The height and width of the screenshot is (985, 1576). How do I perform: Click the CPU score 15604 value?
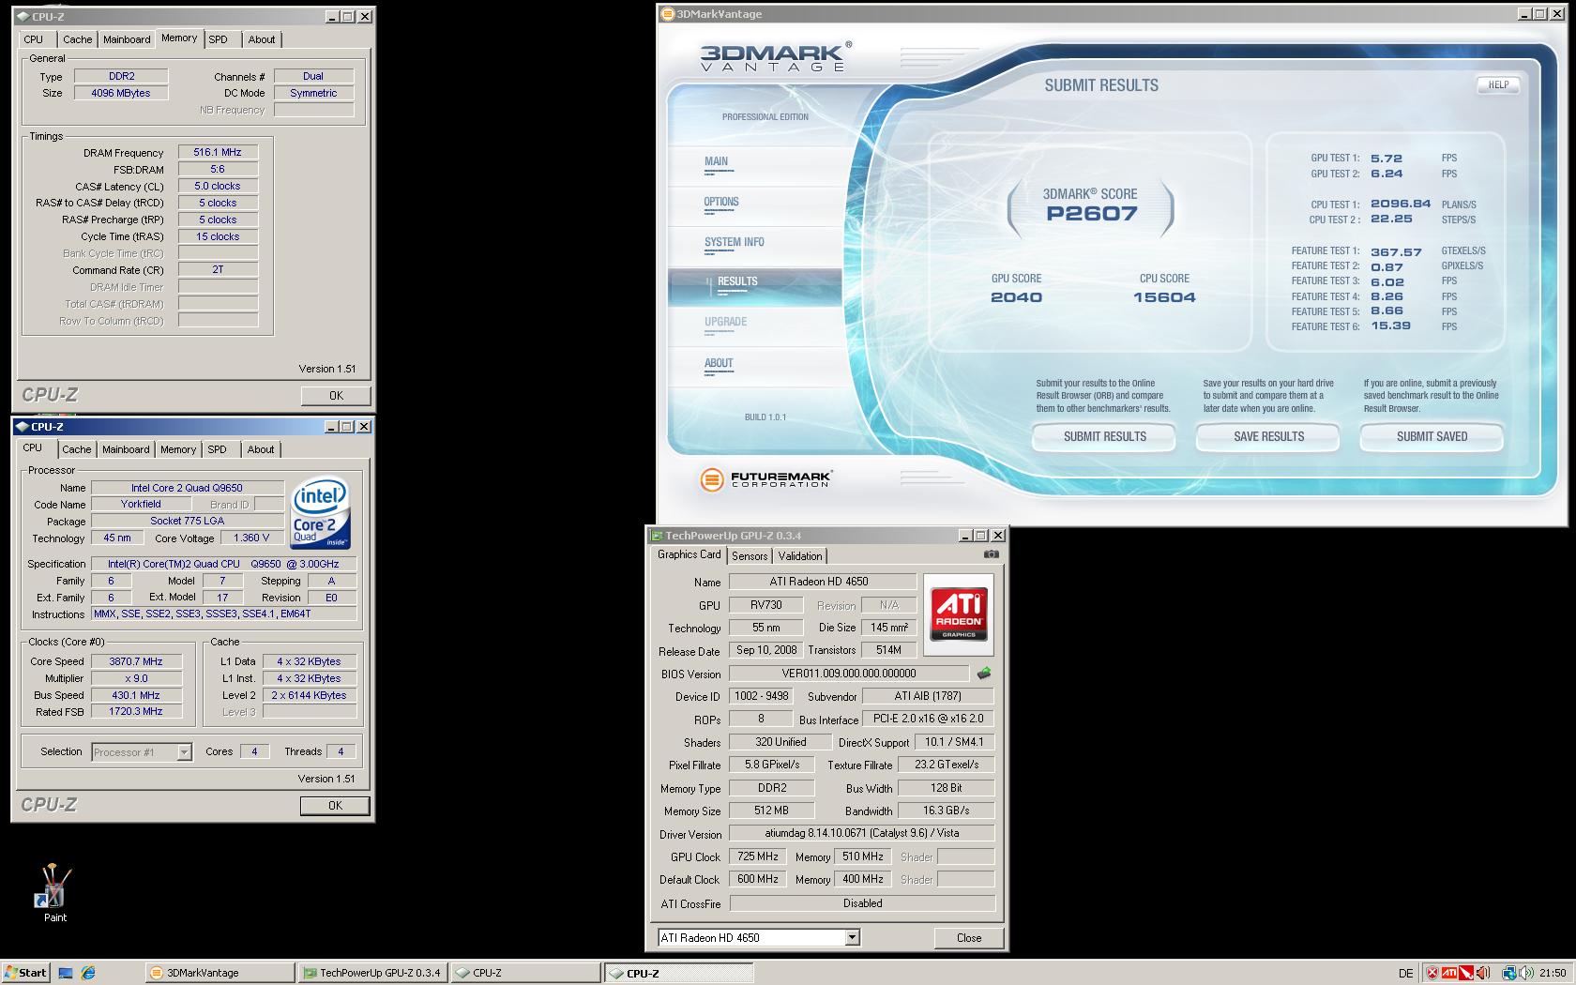point(1164,297)
